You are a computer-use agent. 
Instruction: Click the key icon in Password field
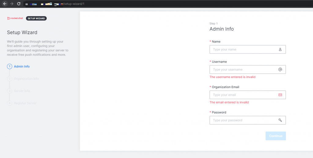click(x=280, y=120)
